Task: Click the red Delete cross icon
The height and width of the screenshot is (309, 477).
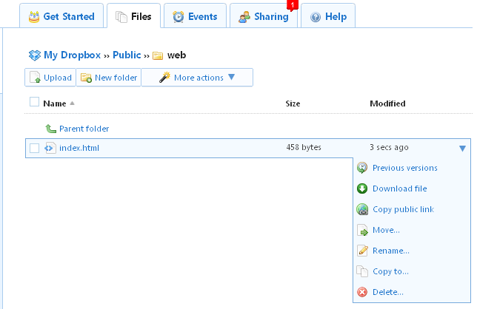Action: (362, 292)
